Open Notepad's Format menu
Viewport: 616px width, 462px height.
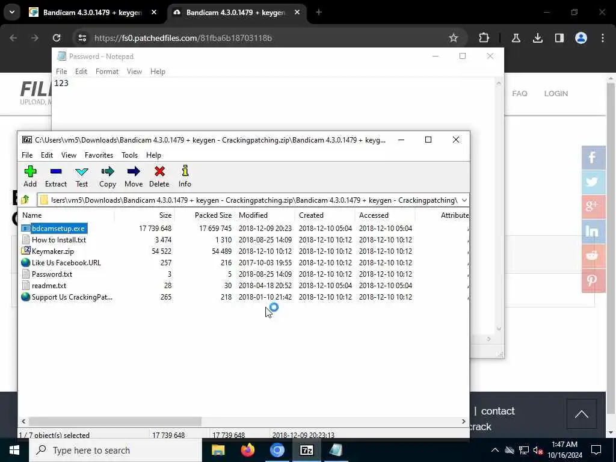point(107,71)
